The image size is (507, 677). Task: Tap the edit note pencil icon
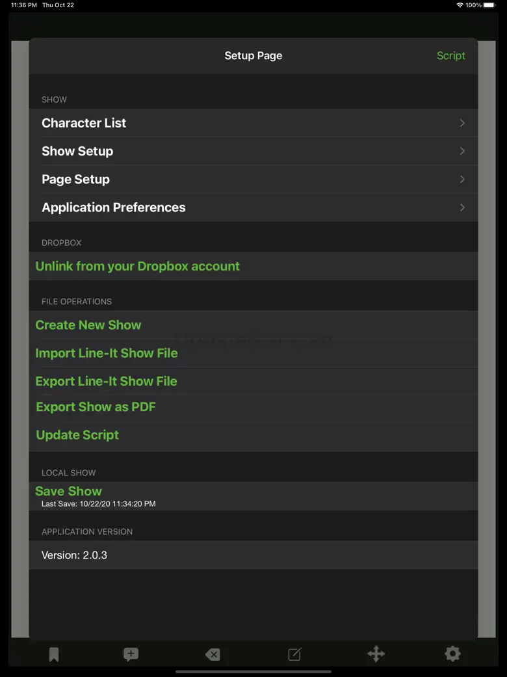coord(294,654)
